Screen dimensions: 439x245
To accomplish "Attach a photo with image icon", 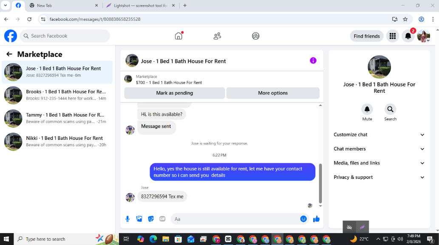I will coord(139,219).
